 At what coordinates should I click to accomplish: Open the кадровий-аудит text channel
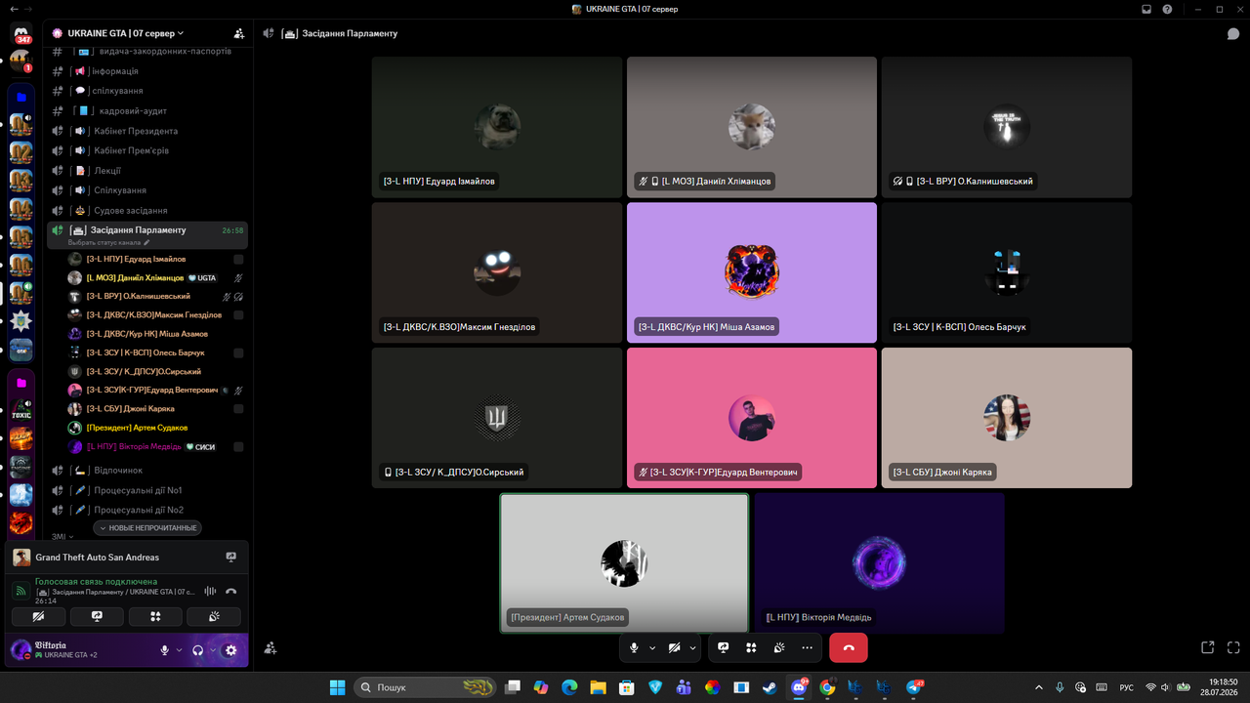pos(147,111)
